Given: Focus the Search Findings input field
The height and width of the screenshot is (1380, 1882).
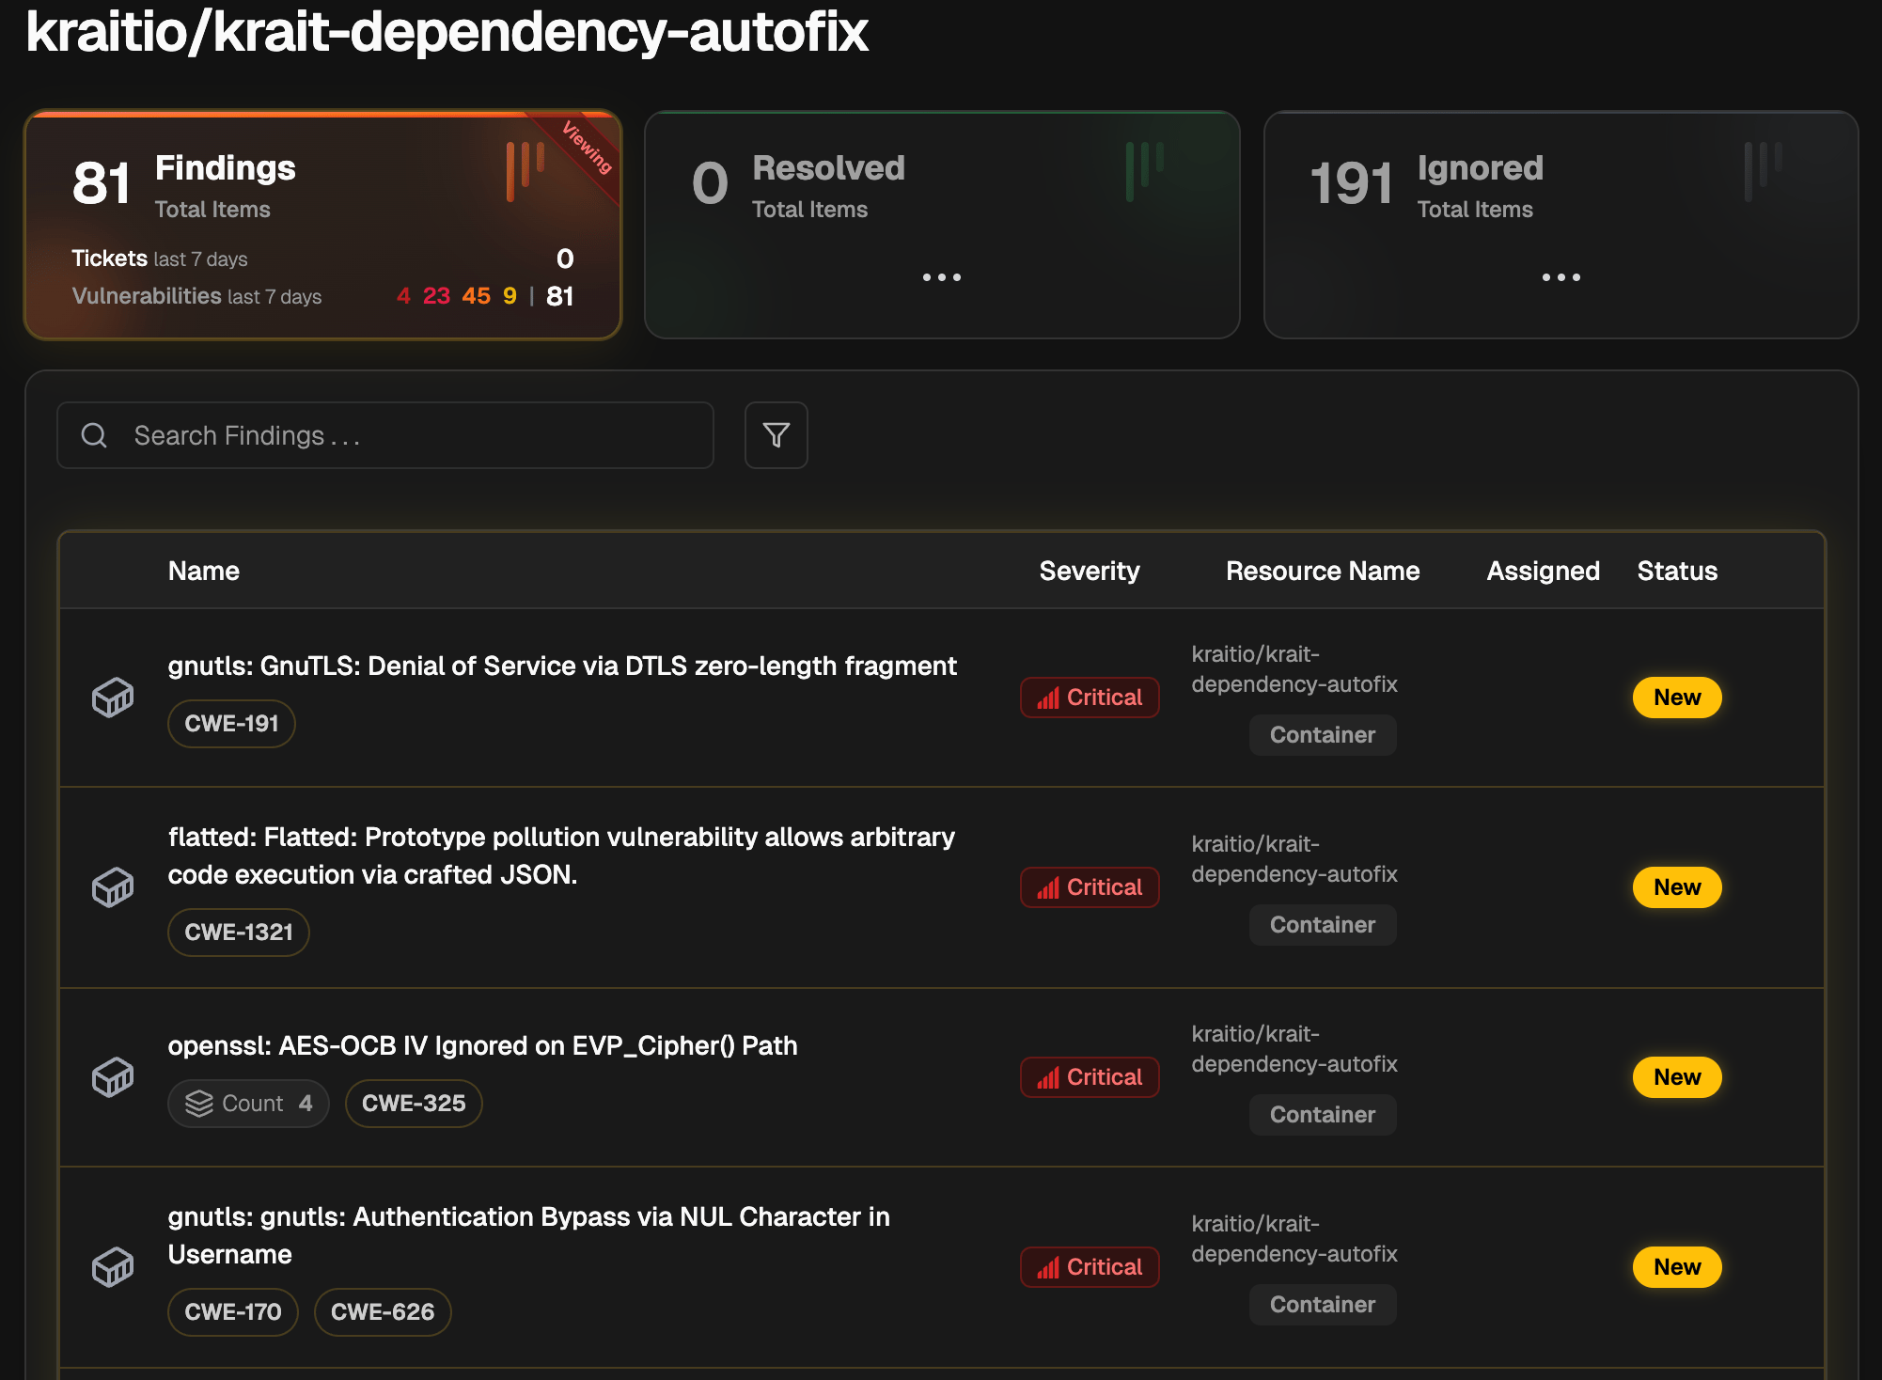Looking at the screenshot, I should click(x=385, y=435).
